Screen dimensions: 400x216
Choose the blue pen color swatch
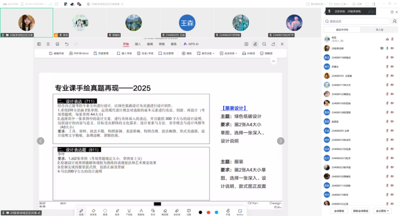pos(216,212)
